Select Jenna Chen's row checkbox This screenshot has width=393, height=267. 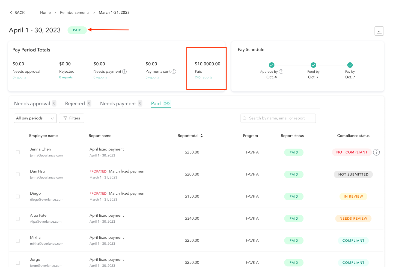click(x=18, y=152)
